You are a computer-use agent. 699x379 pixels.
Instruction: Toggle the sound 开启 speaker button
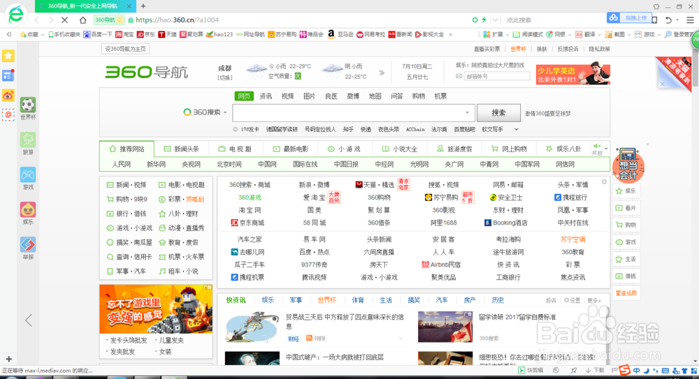pyautogui.click(x=596, y=149)
